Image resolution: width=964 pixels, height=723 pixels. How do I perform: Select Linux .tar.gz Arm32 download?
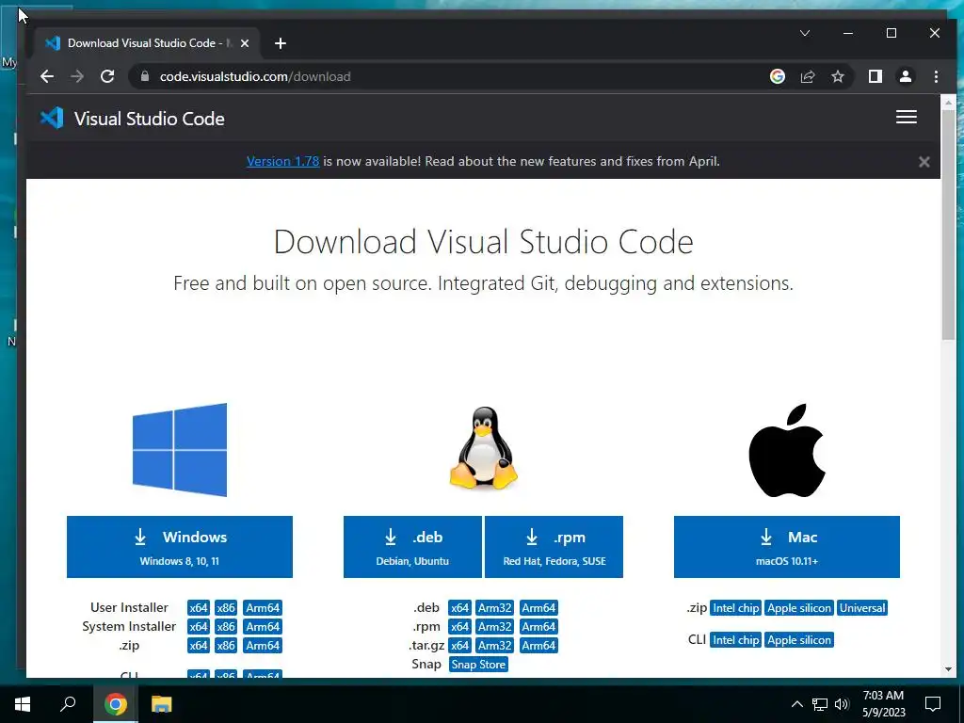495,646
